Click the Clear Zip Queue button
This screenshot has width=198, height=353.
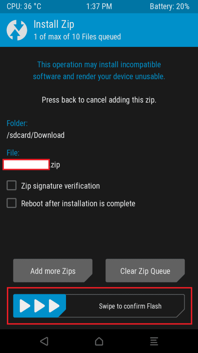click(x=145, y=271)
